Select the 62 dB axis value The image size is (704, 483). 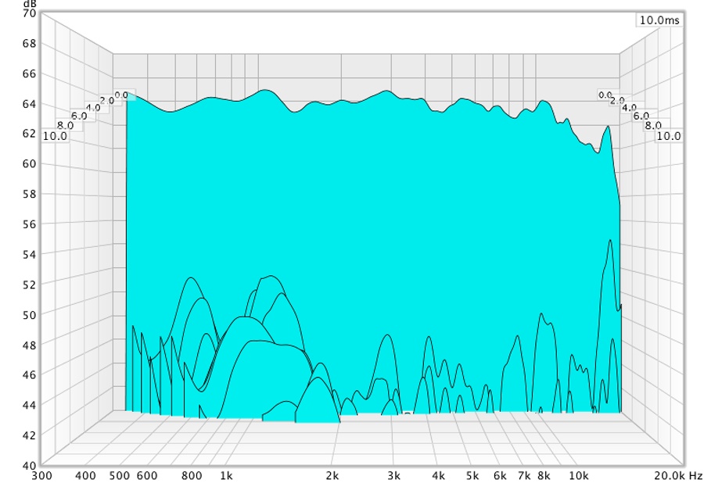(x=29, y=134)
